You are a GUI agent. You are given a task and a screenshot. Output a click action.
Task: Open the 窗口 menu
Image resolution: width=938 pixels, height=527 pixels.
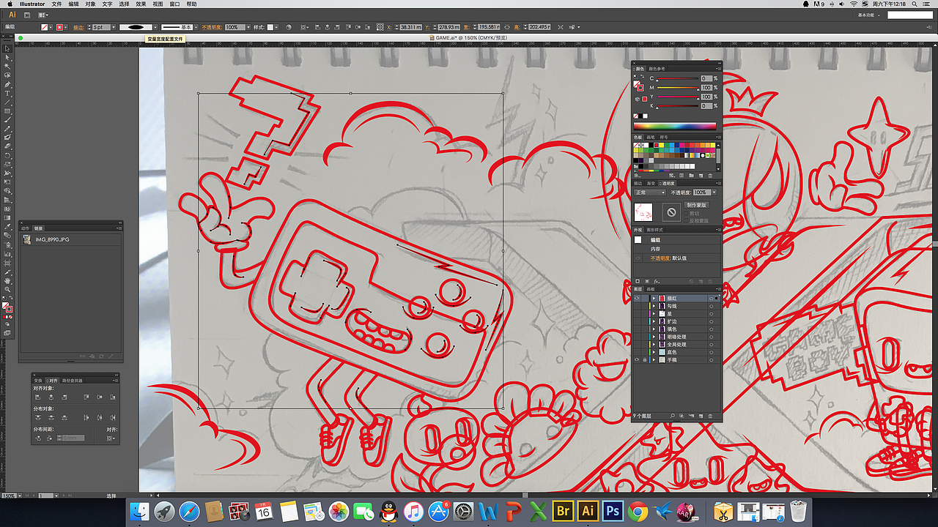[175, 4]
